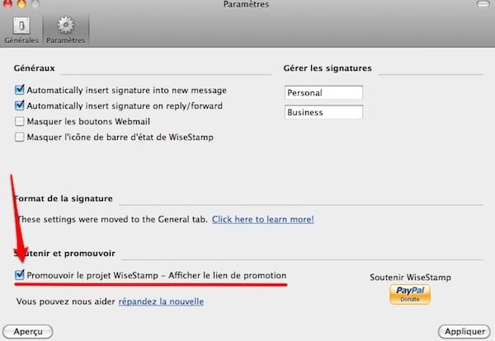The width and height of the screenshot is (495, 341).
Task: Click the 'Soutenir WiseStamp' label
Action: point(410,278)
